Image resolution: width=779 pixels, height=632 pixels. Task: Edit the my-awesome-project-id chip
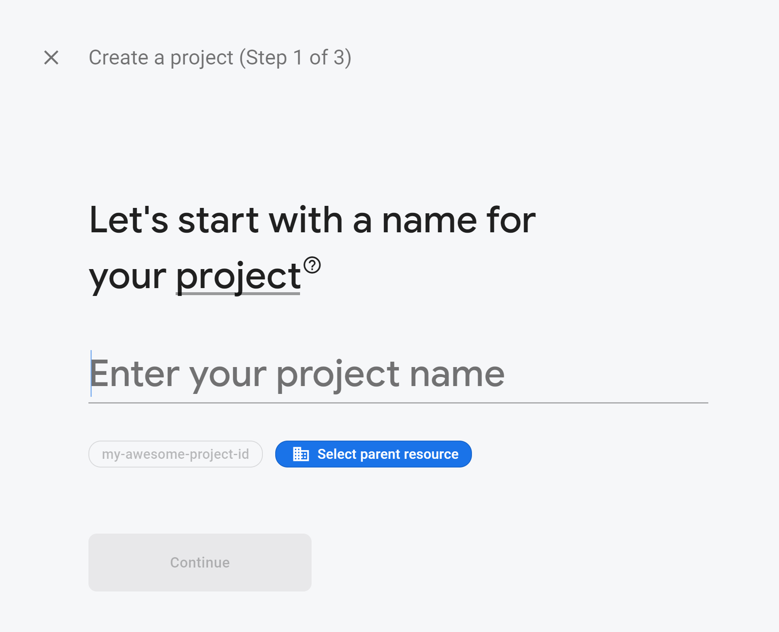pyautogui.click(x=175, y=454)
